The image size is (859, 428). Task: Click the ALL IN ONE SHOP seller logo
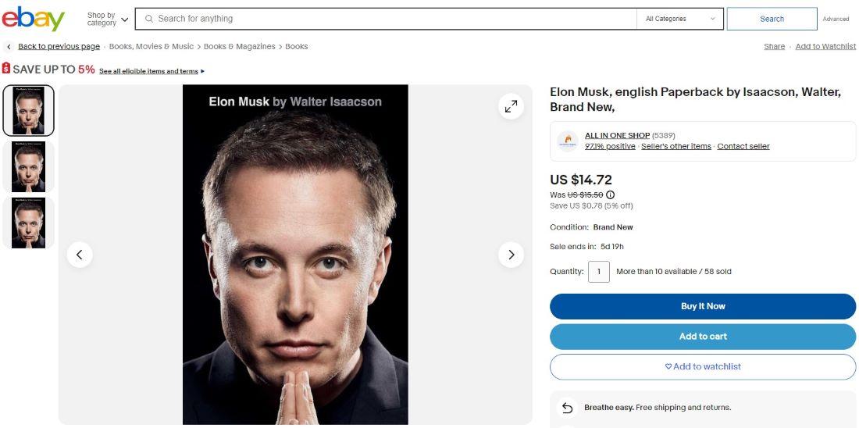coord(568,141)
